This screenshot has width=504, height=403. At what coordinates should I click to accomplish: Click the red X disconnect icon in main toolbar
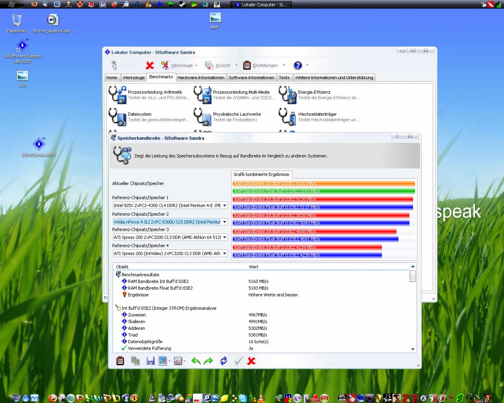click(x=150, y=65)
